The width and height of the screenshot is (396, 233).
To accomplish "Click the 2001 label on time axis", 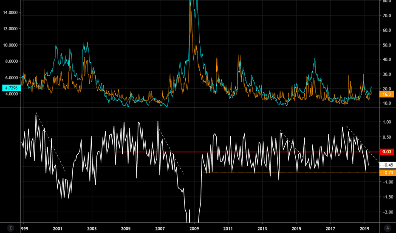I will (58, 229).
